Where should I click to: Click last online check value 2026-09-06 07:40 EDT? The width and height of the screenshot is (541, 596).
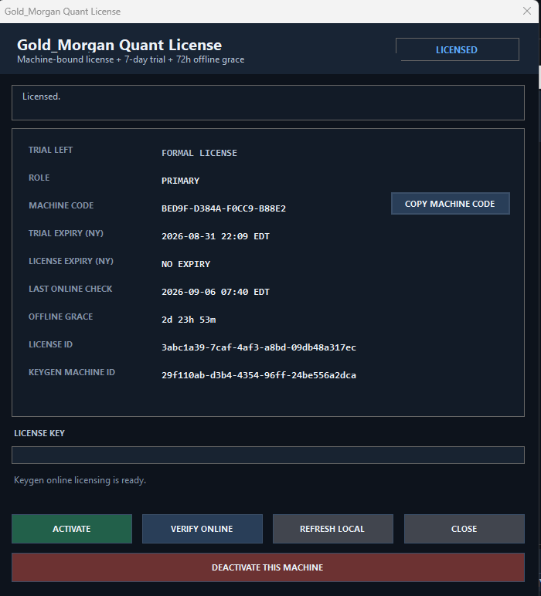[216, 292]
